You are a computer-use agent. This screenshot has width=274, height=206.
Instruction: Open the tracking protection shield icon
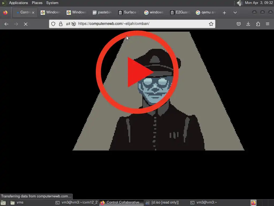(x=53, y=24)
